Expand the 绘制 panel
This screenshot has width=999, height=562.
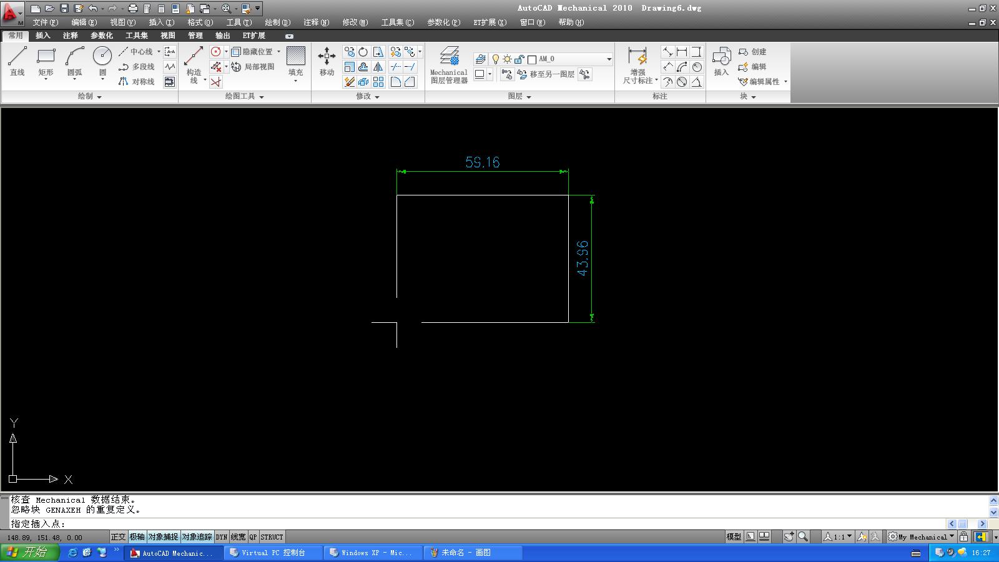pos(89,97)
